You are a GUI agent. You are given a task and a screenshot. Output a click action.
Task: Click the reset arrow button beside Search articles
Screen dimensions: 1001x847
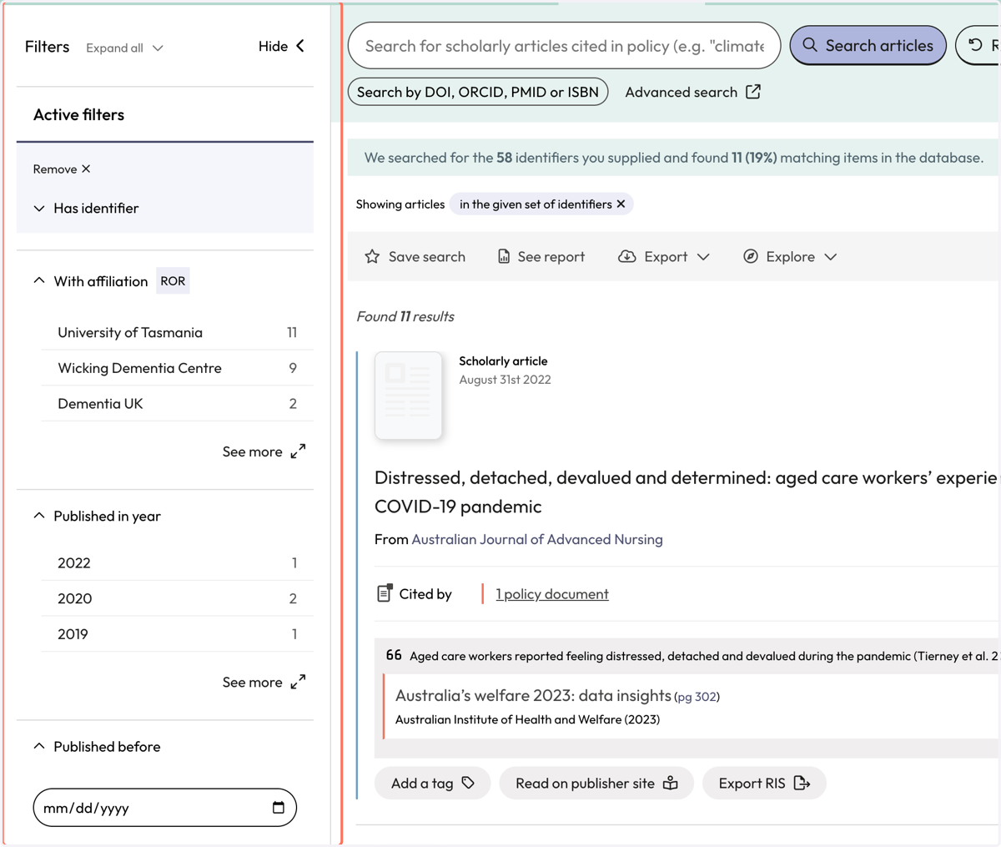[978, 45]
